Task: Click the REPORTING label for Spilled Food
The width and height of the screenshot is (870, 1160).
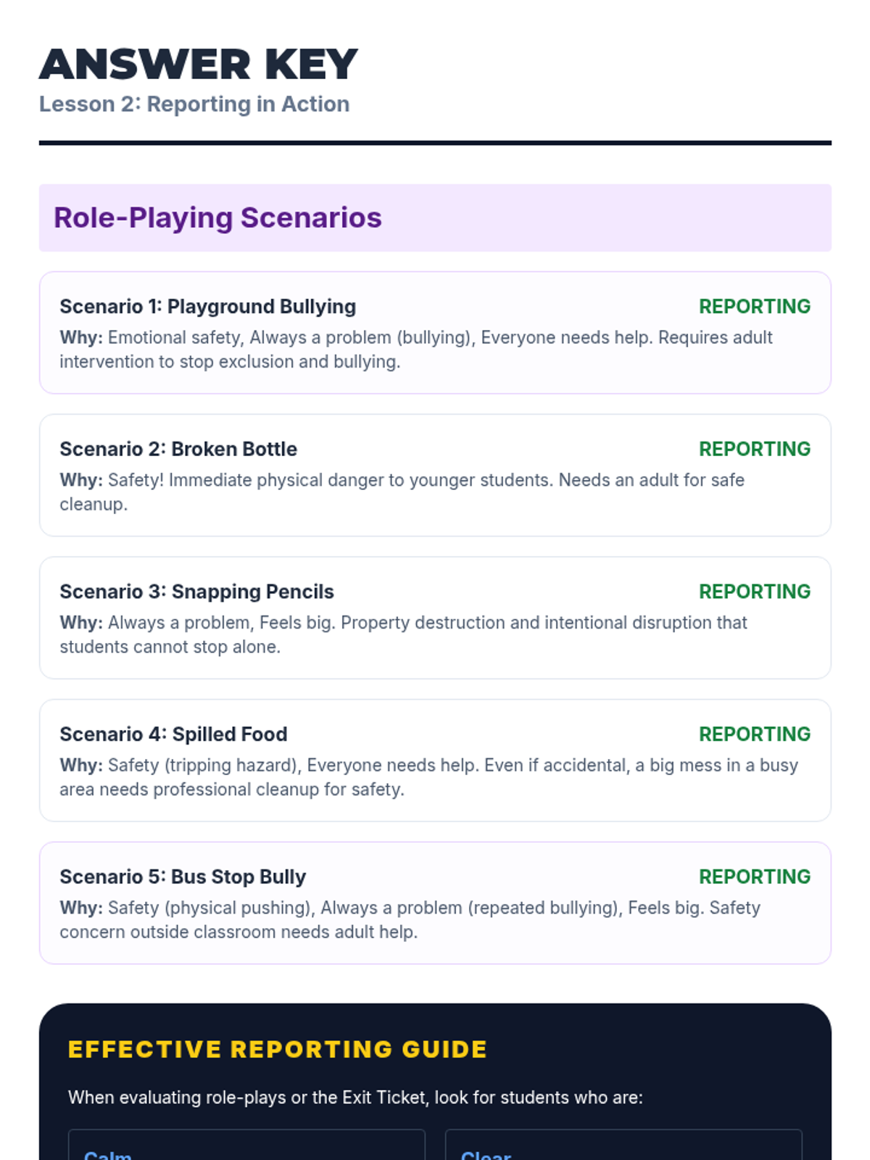Action: pos(755,734)
